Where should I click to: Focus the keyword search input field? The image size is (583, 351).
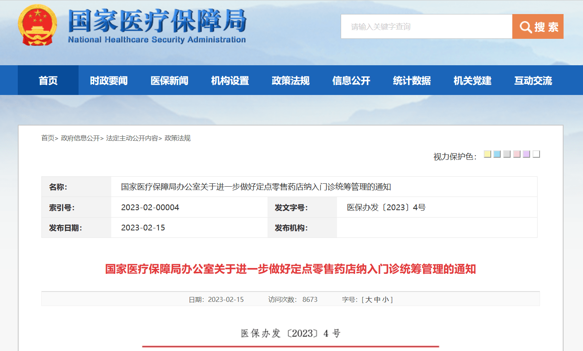(x=426, y=27)
